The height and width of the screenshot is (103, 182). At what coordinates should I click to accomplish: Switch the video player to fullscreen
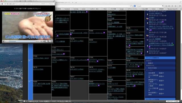51,41
